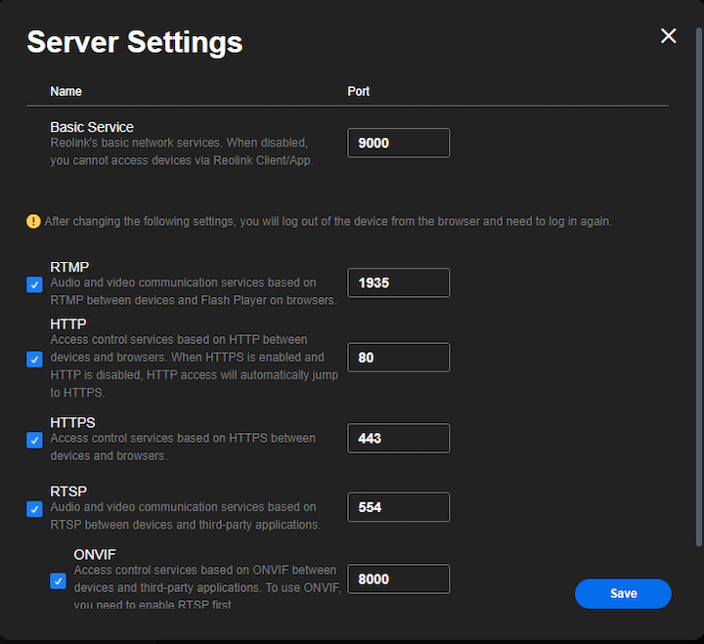This screenshot has height=644, width=704.
Task: Click the yellow warning exclamation icon
Action: (x=33, y=221)
